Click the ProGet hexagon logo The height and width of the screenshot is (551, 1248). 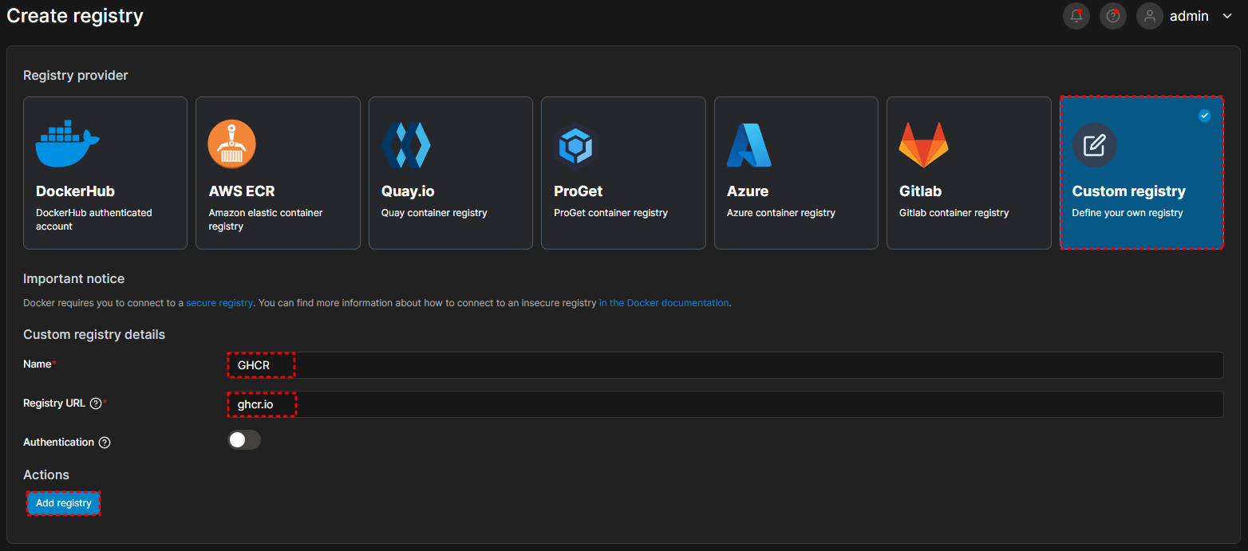[x=575, y=147]
